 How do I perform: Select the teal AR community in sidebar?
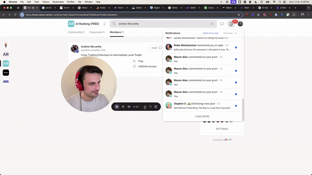pyautogui.click(x=6, y=63)
